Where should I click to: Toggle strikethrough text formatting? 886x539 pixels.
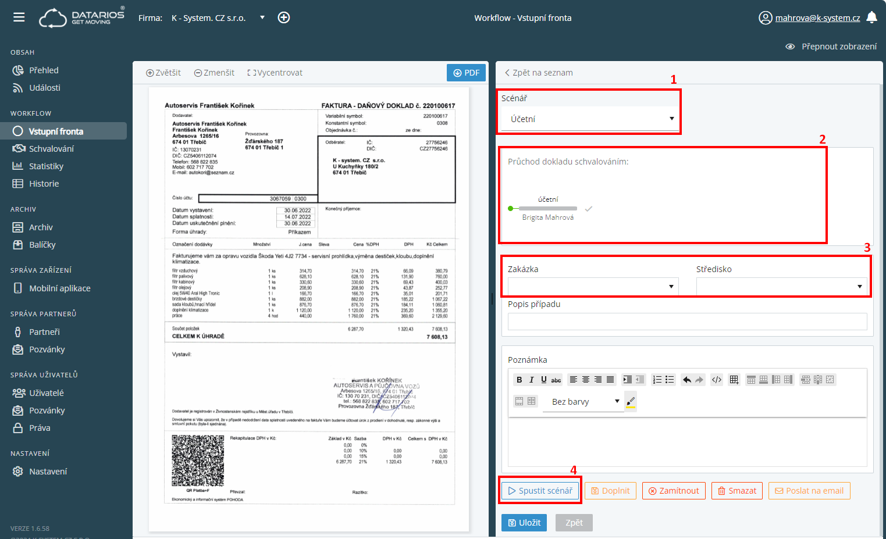556,380
